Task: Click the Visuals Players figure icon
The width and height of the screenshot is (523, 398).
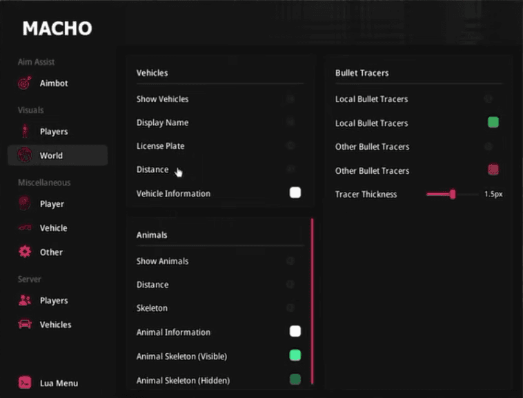Action: (x=25, y=131)
